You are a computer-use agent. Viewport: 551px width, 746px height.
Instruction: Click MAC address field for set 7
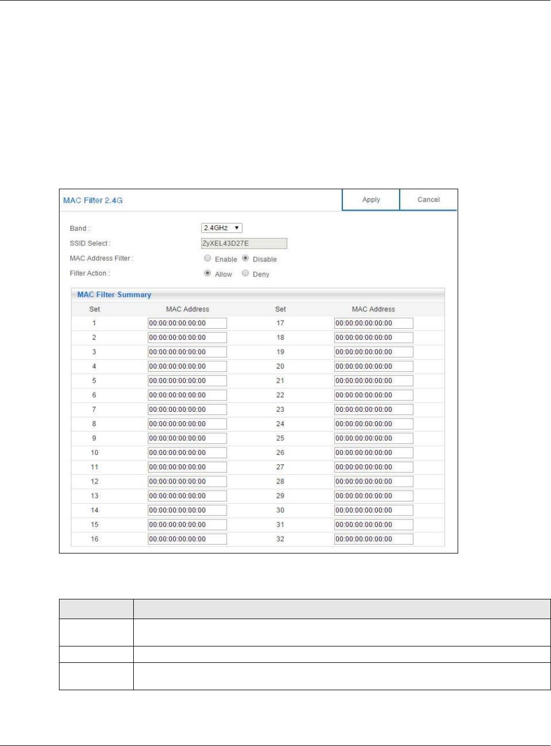pos(187,409)
